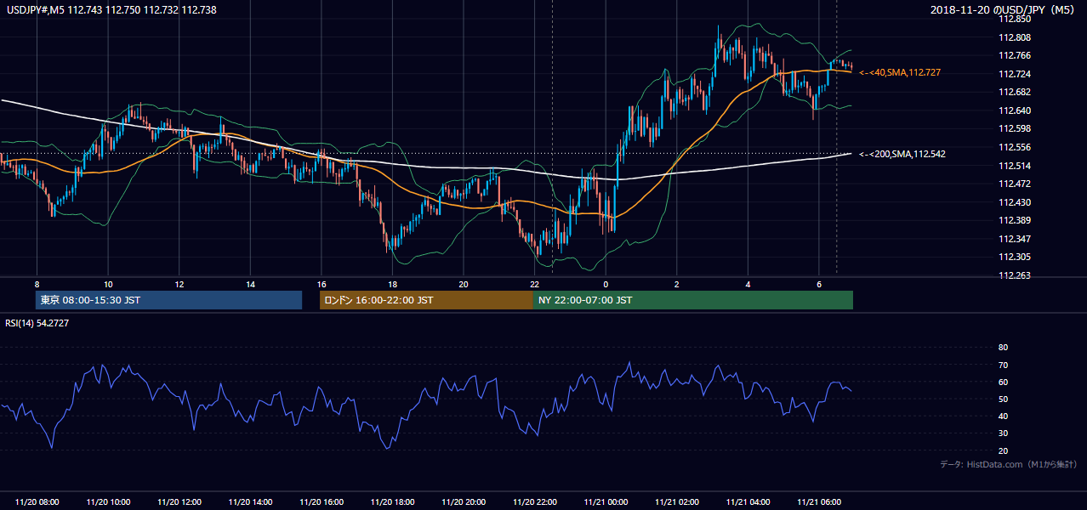This screenshot has height=510, width=1087.
Task: Click RSI scale value 50
Action: click(1003, 399)
